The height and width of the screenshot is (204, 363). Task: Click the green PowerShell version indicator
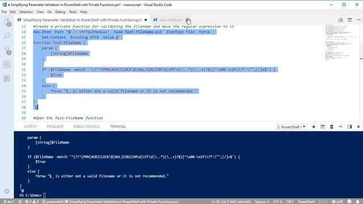pyautogui.click(x=323, y=202)
